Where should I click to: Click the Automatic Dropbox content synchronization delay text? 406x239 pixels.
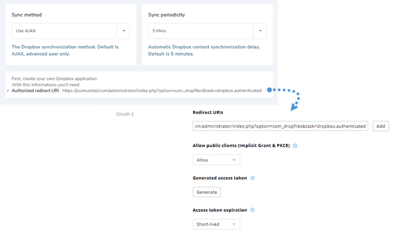coord(204,50)
